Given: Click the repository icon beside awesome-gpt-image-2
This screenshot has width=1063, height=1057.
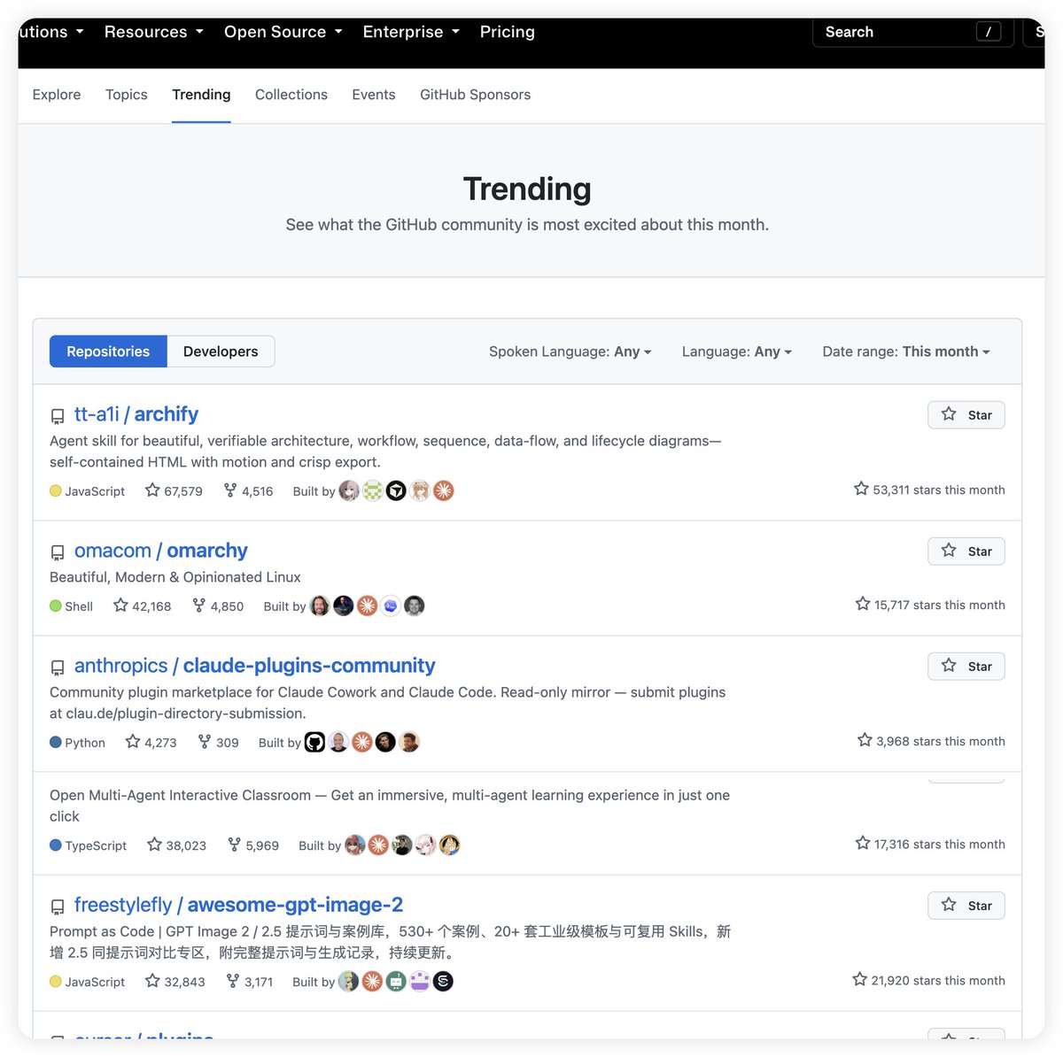Looking at the screenshot, I should click(x=58, y=907).
